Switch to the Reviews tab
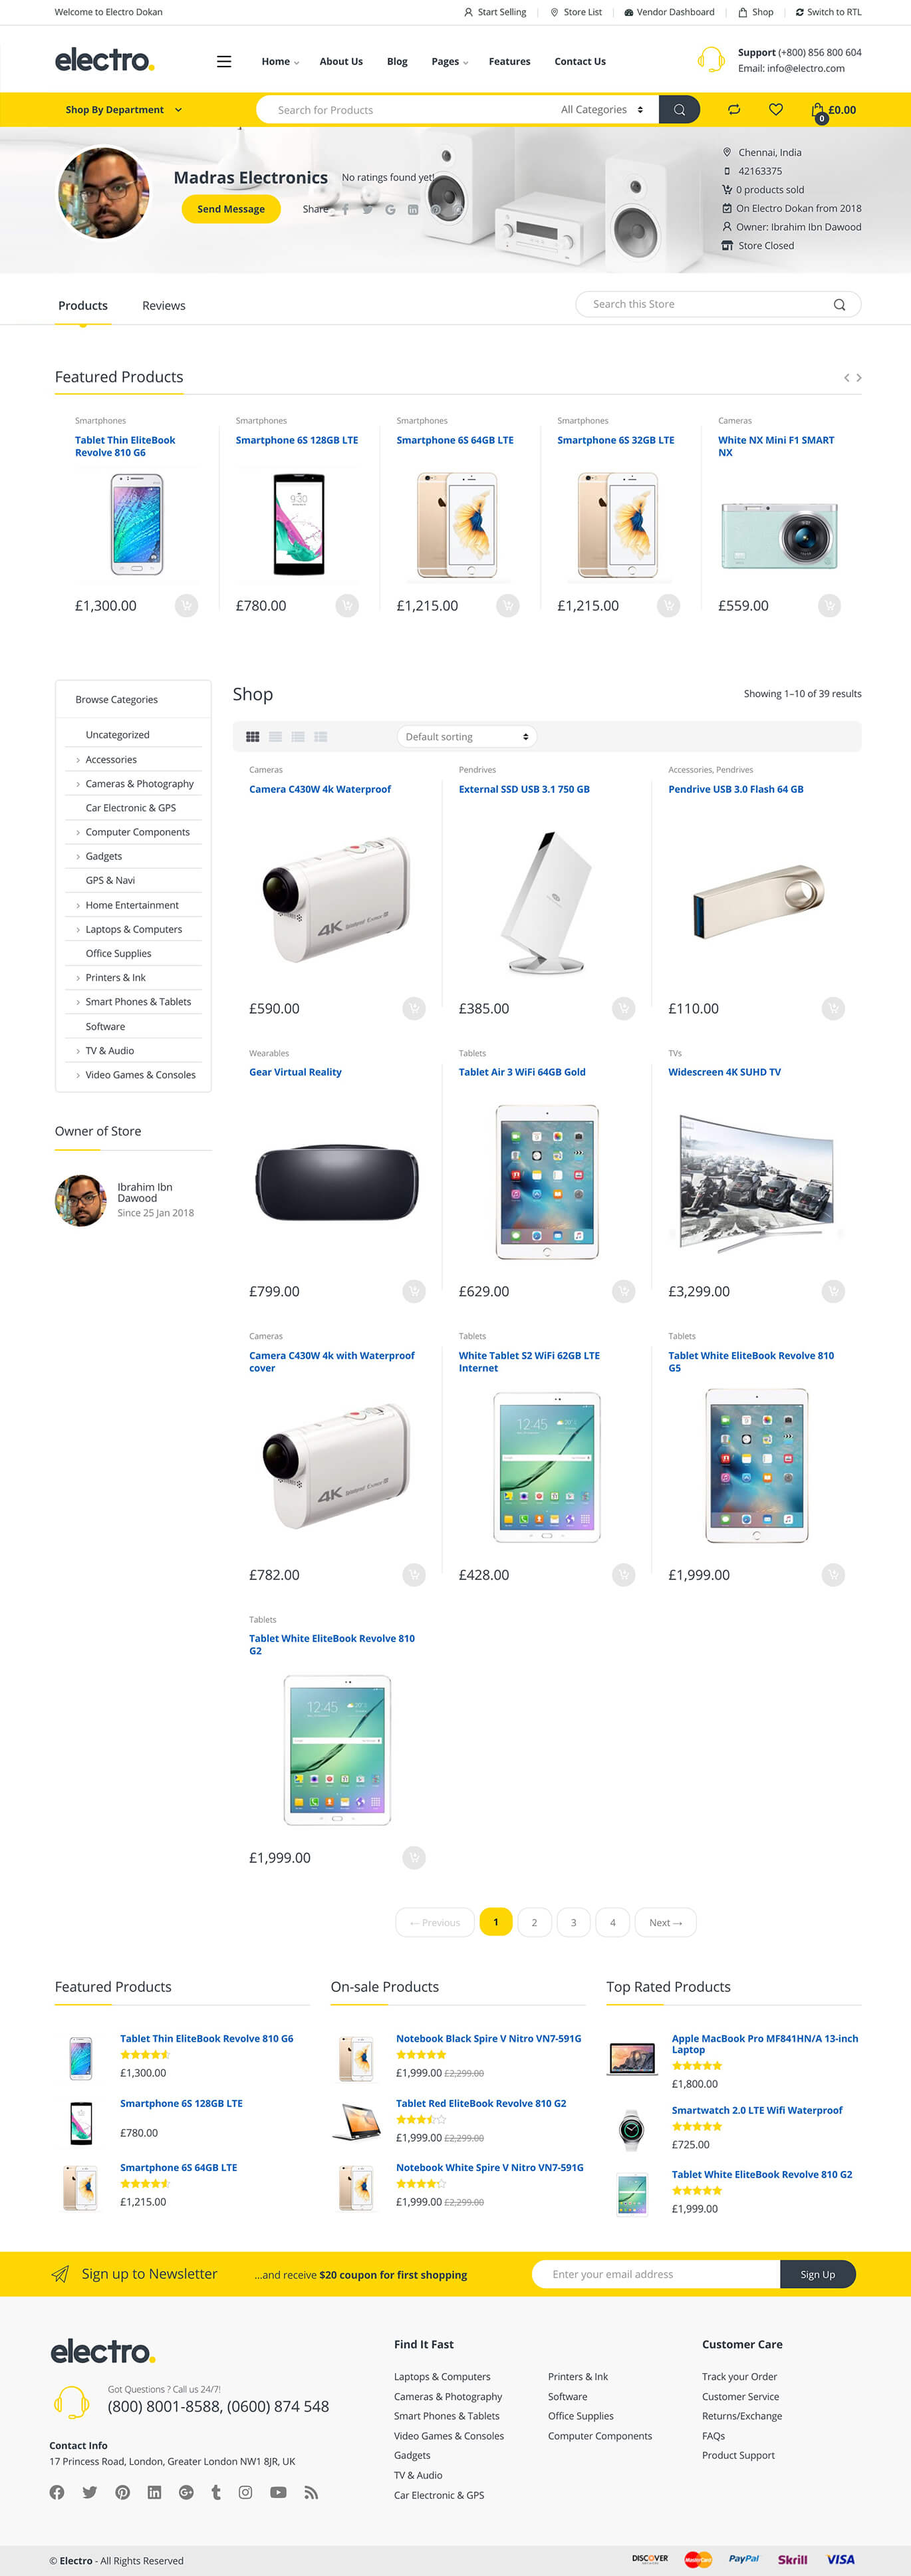The width and height of the screenshot is (911, 2576). point(164,306)
